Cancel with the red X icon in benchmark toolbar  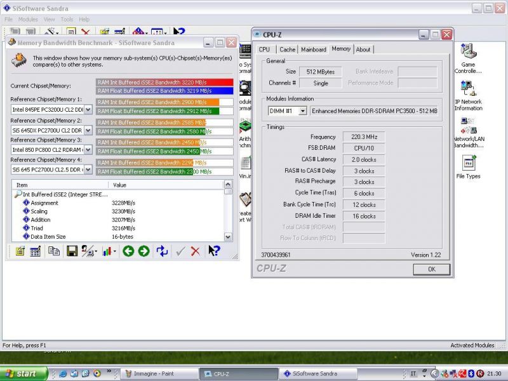196,251
